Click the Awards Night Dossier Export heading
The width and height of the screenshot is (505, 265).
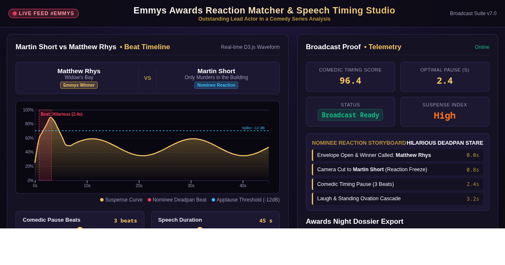pos(354,221)
